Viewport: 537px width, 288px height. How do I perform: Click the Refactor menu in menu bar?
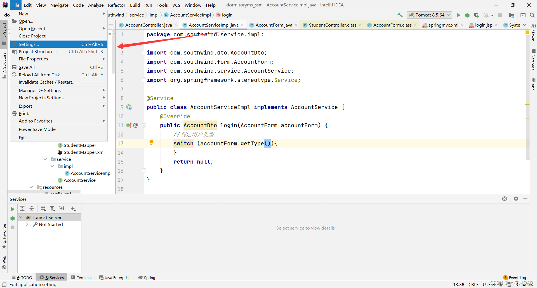(x=117, y=5)
